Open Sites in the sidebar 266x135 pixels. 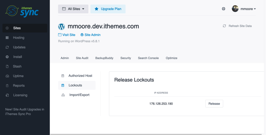click(25, 28)
